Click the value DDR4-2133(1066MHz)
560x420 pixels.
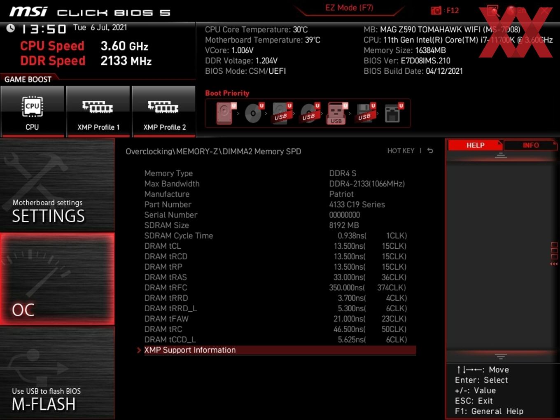point(367,184)
